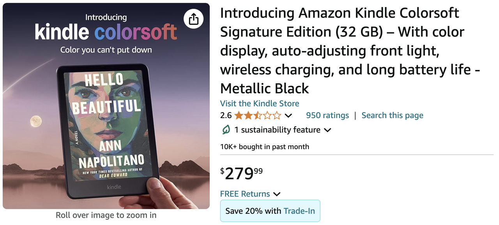Viewport: 499px width, 225px height.
Task: Expand the chevron beside the star rating
Action: (288, 115)
